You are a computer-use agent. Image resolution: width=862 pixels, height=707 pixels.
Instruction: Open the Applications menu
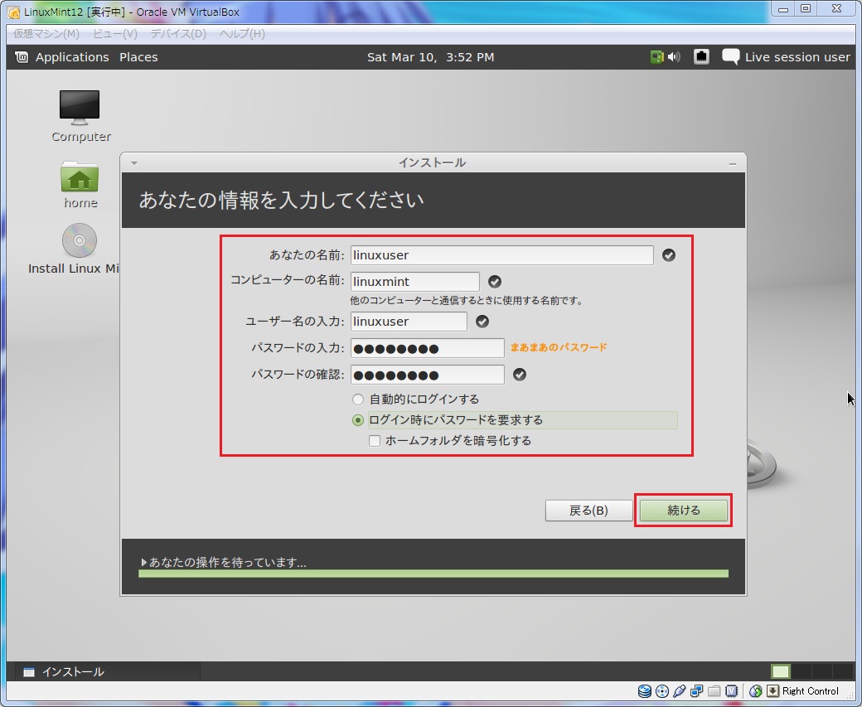click(x=72, y=57)
